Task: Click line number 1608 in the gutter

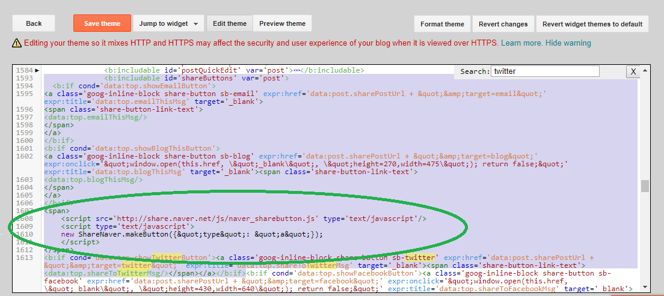Action: pyautogui.click(x=25, y=219)
